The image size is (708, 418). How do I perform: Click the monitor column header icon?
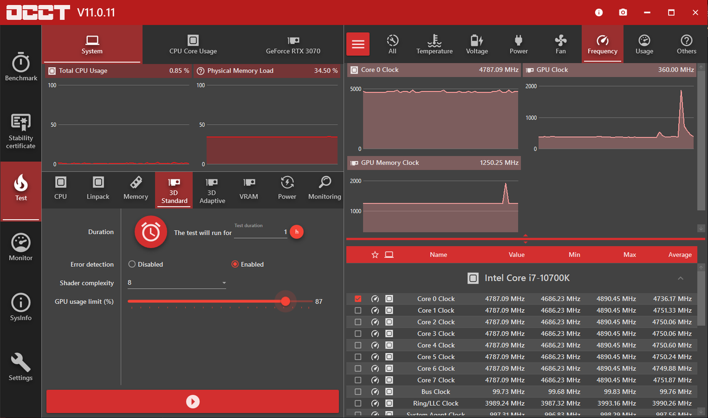389,255
